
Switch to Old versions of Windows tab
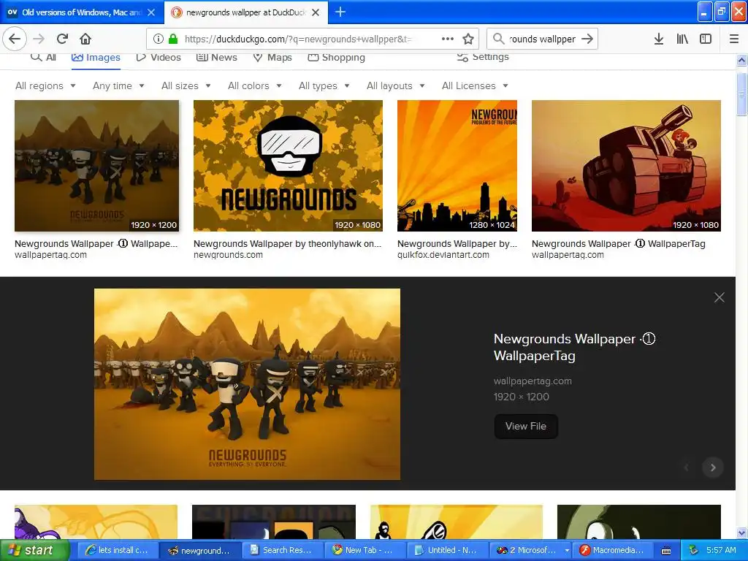pyautogui.click(x=82, y=12)
